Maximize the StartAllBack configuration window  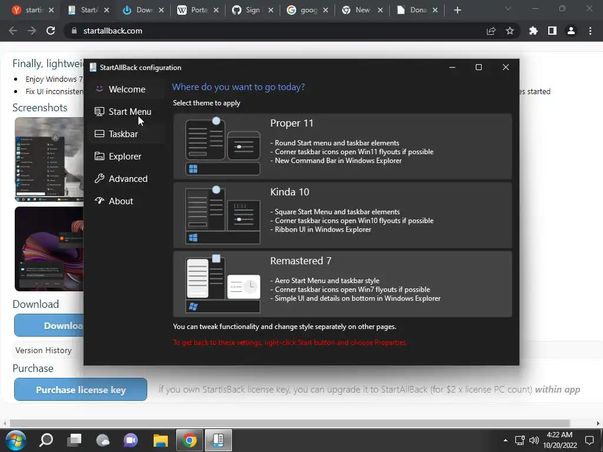479,67
